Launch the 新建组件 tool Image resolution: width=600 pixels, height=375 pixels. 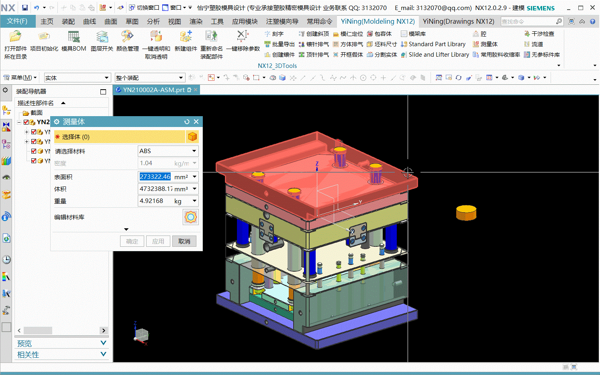186,41
